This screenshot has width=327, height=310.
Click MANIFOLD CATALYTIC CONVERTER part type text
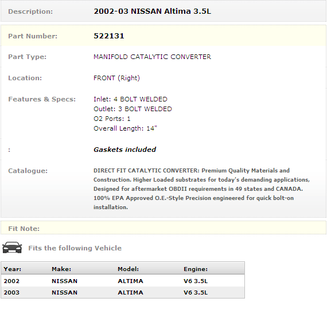(x=152, y=57)
